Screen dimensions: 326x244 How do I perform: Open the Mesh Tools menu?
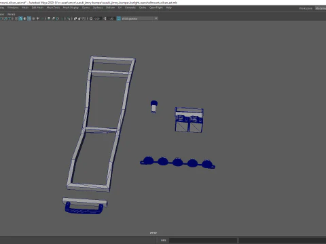pyautogui.click(x=53, y=7)
